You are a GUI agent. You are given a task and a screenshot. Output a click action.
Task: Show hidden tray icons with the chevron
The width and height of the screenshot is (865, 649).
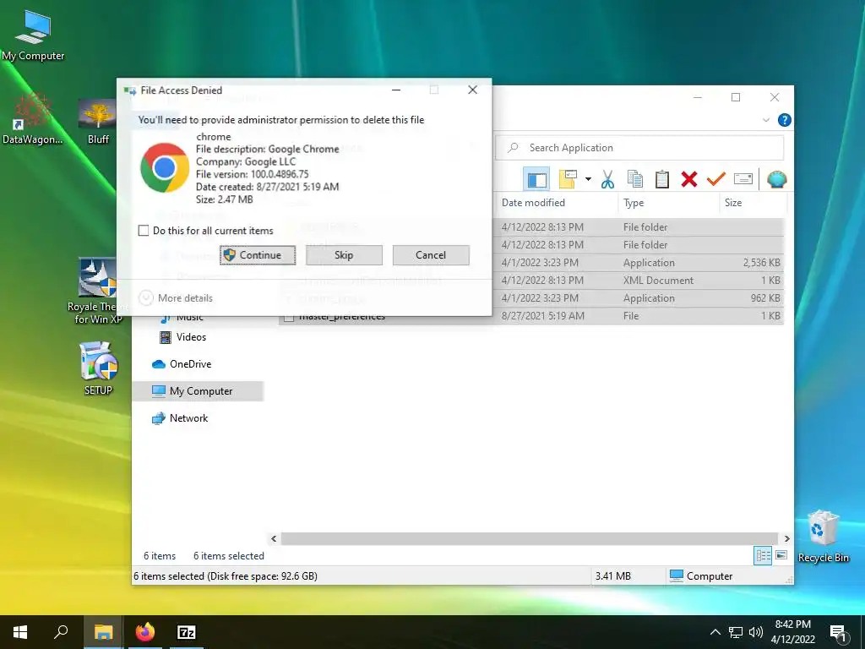715,632
